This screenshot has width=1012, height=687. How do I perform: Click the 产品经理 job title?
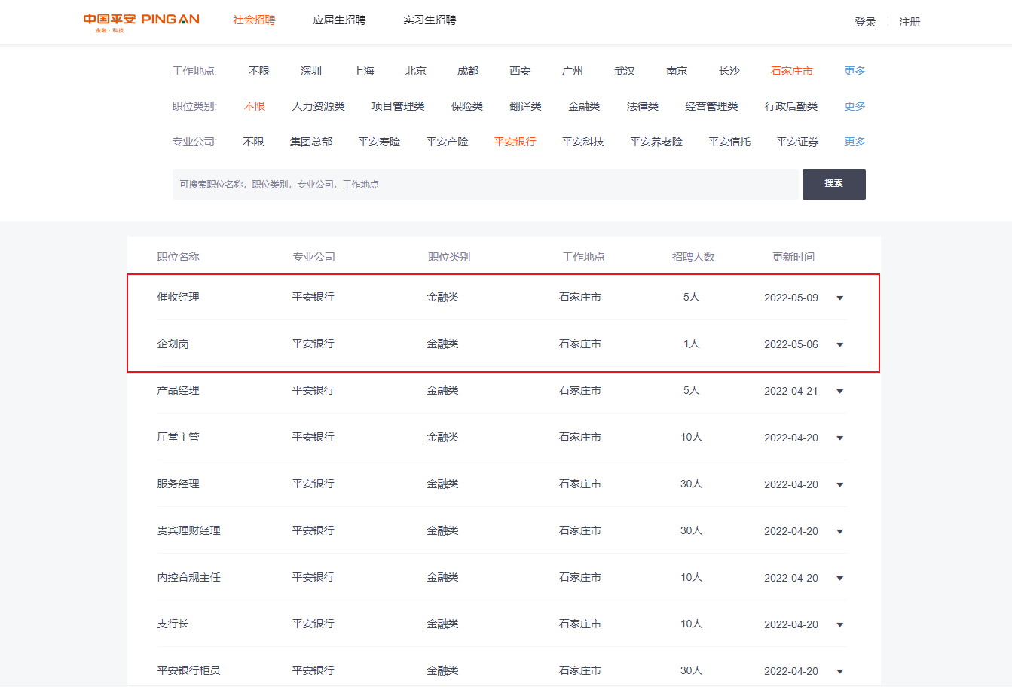click(179, 390)
